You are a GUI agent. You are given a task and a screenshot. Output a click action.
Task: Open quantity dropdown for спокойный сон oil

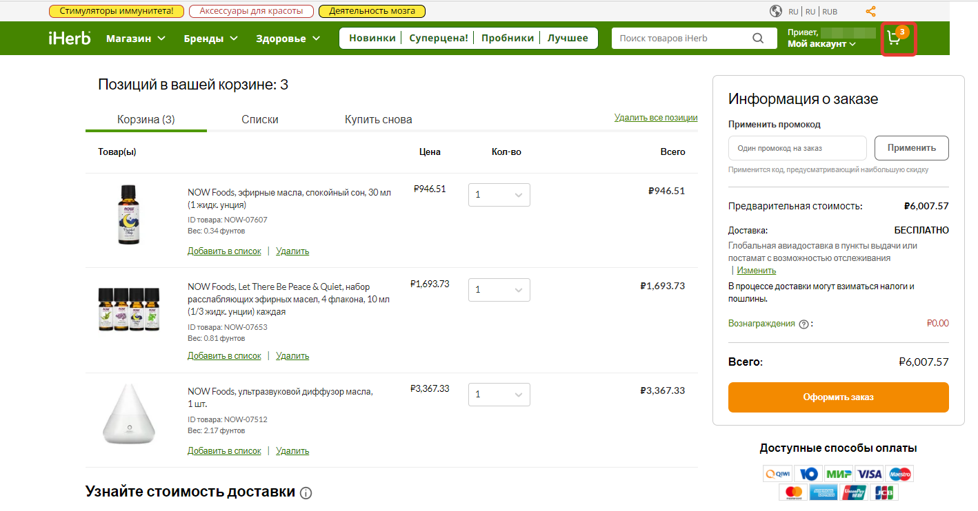(x=499, y=195)
